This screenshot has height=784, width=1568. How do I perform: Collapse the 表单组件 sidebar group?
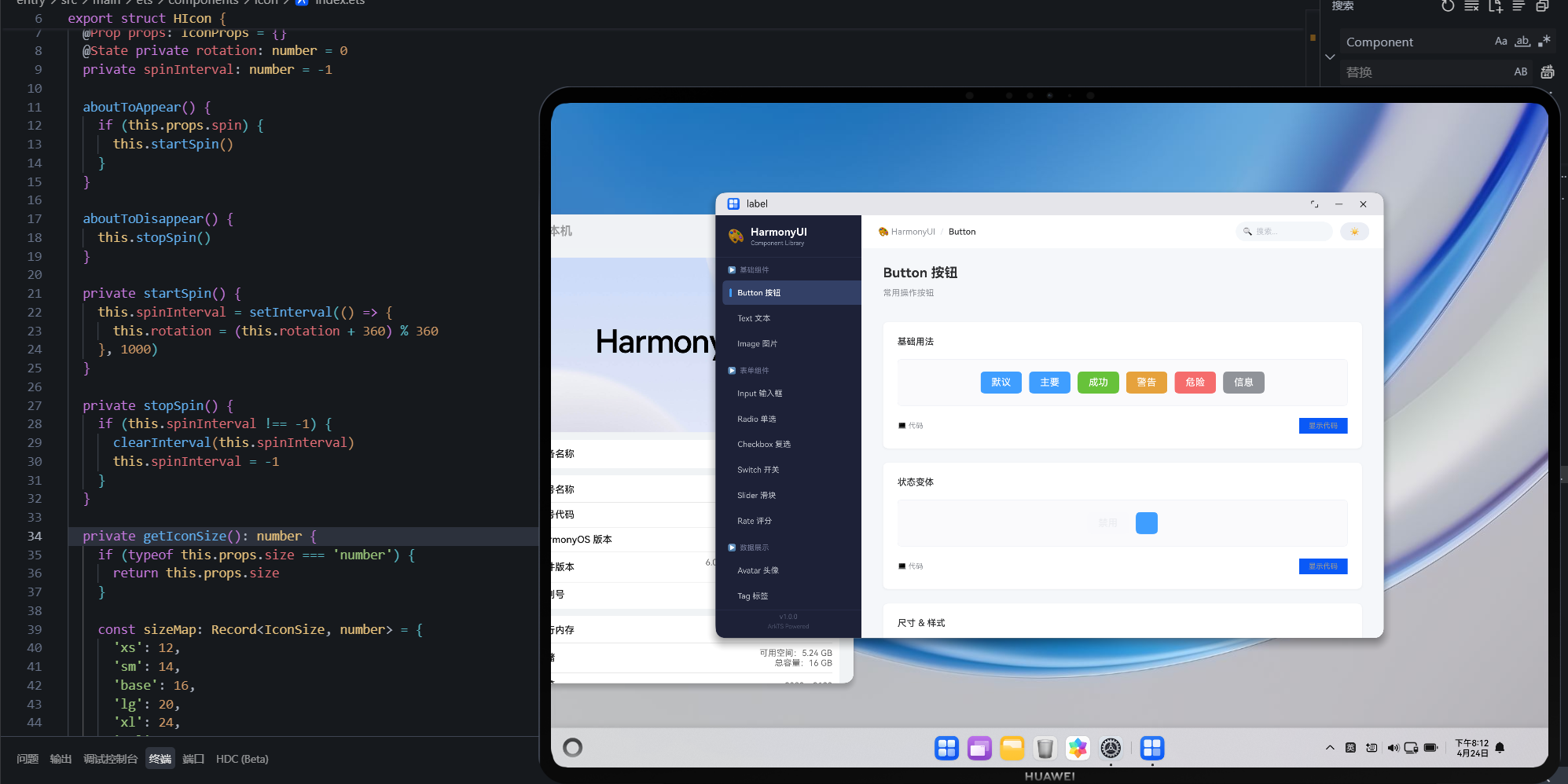tap(748, 370)
